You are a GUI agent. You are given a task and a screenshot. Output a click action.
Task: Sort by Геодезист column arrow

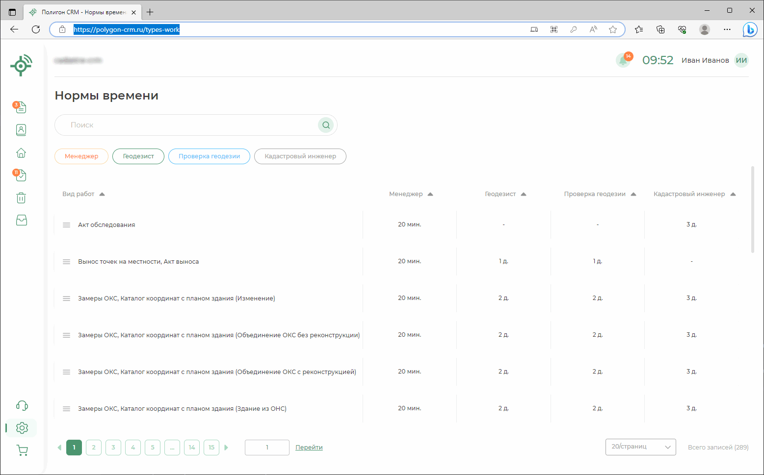524,194
